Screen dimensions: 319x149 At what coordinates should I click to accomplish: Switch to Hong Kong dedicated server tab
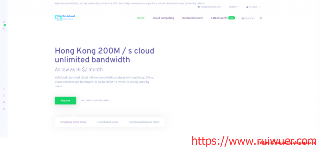point(144,122)
